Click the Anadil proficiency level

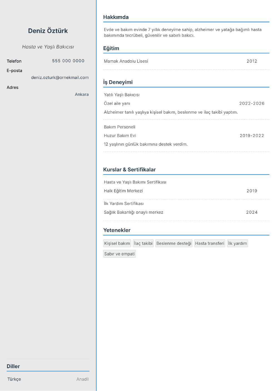pos(83,379)
